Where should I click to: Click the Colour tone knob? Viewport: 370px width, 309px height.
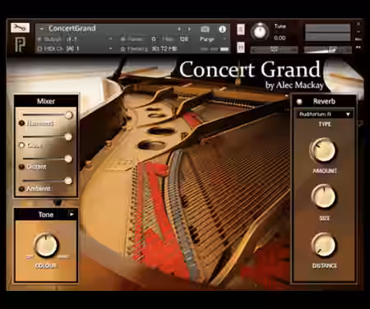click(46, 245)
